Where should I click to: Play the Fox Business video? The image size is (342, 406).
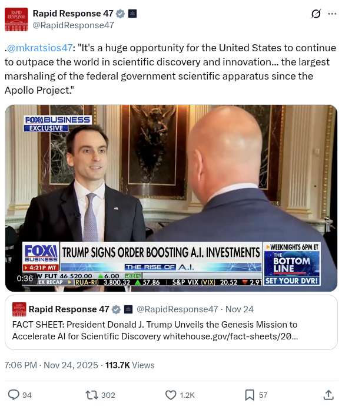[171, 198]
